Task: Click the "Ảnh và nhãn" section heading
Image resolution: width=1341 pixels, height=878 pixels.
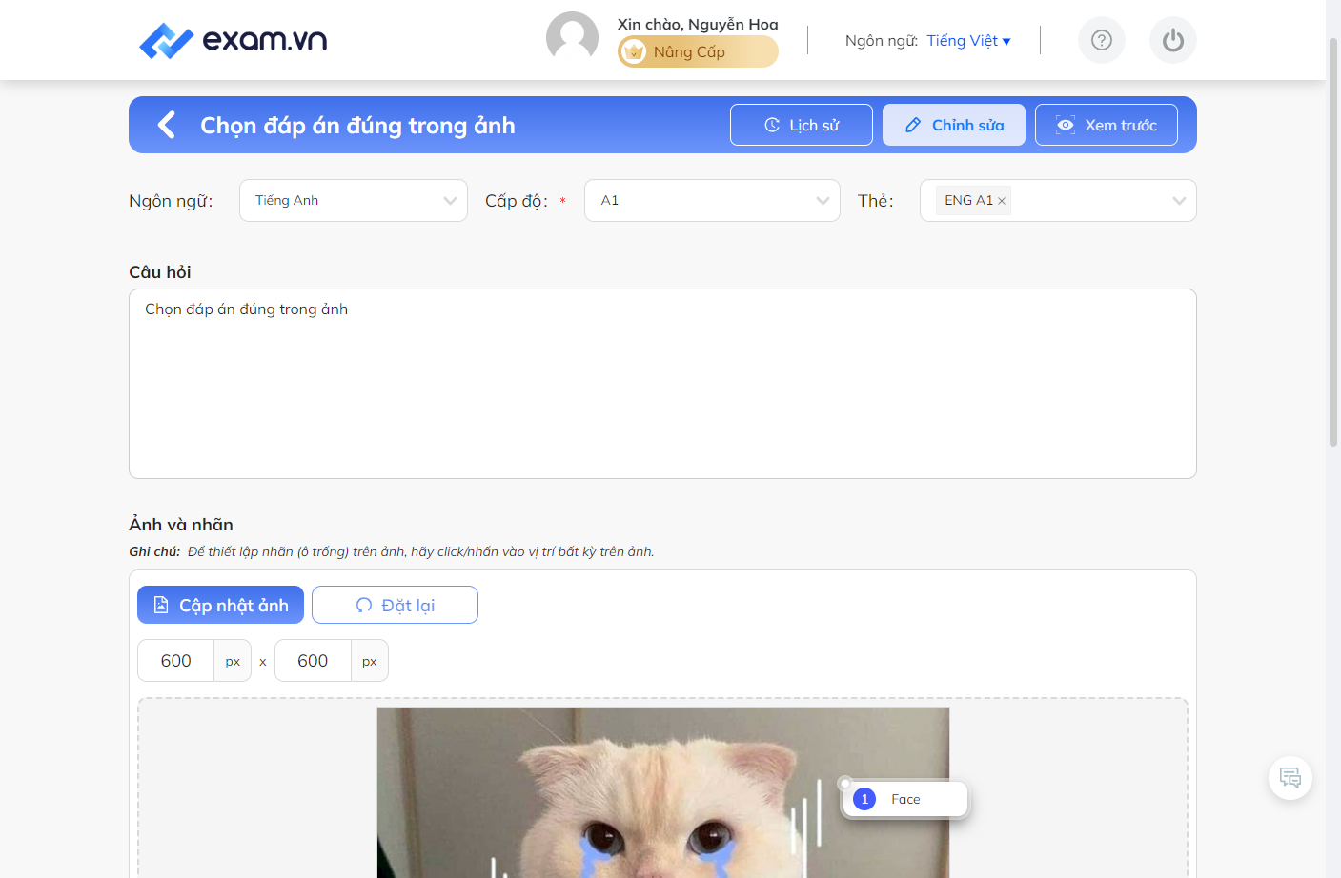Action: pyautogui.click(x=181, y=525)
